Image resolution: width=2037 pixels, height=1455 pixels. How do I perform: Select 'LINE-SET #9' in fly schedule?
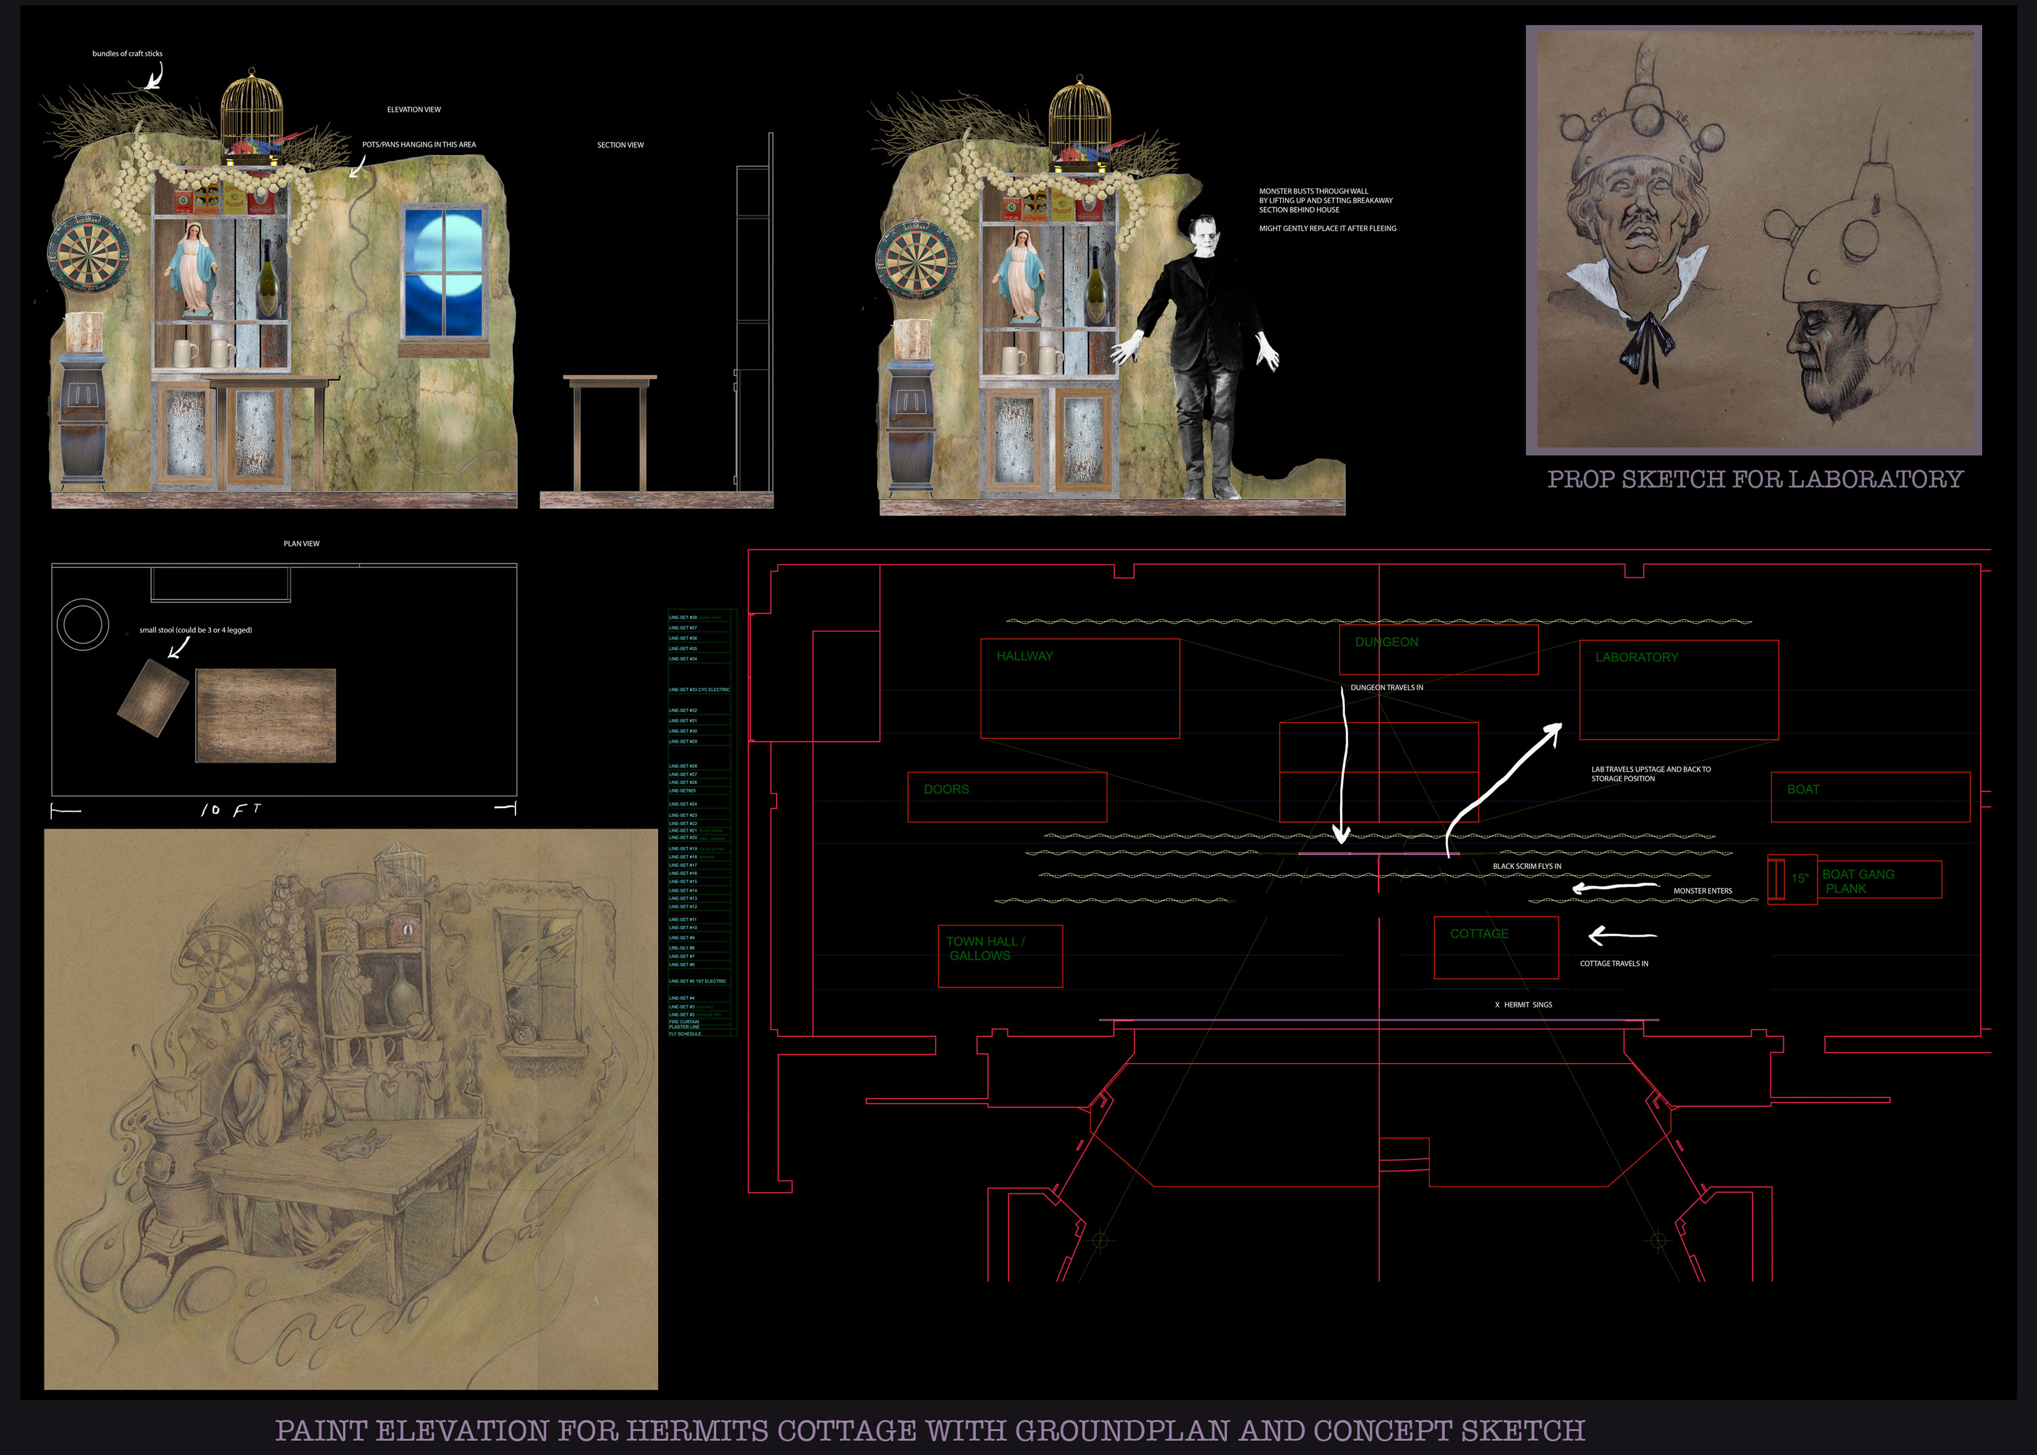[x=681, y=938]
